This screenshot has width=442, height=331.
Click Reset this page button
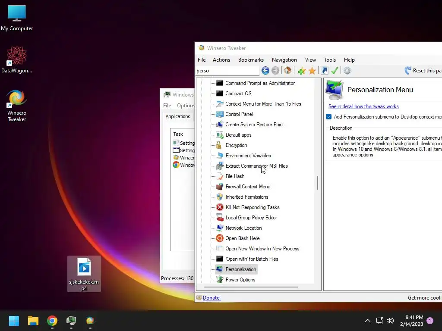click(423, 71)
